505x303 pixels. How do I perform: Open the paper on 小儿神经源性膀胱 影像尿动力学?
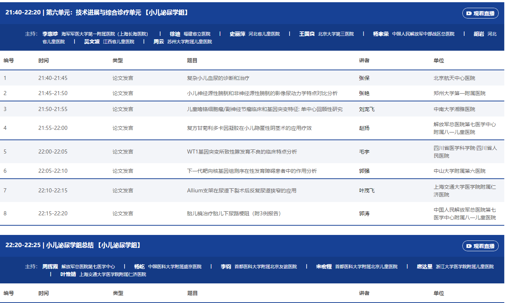(x=262, y=93)
